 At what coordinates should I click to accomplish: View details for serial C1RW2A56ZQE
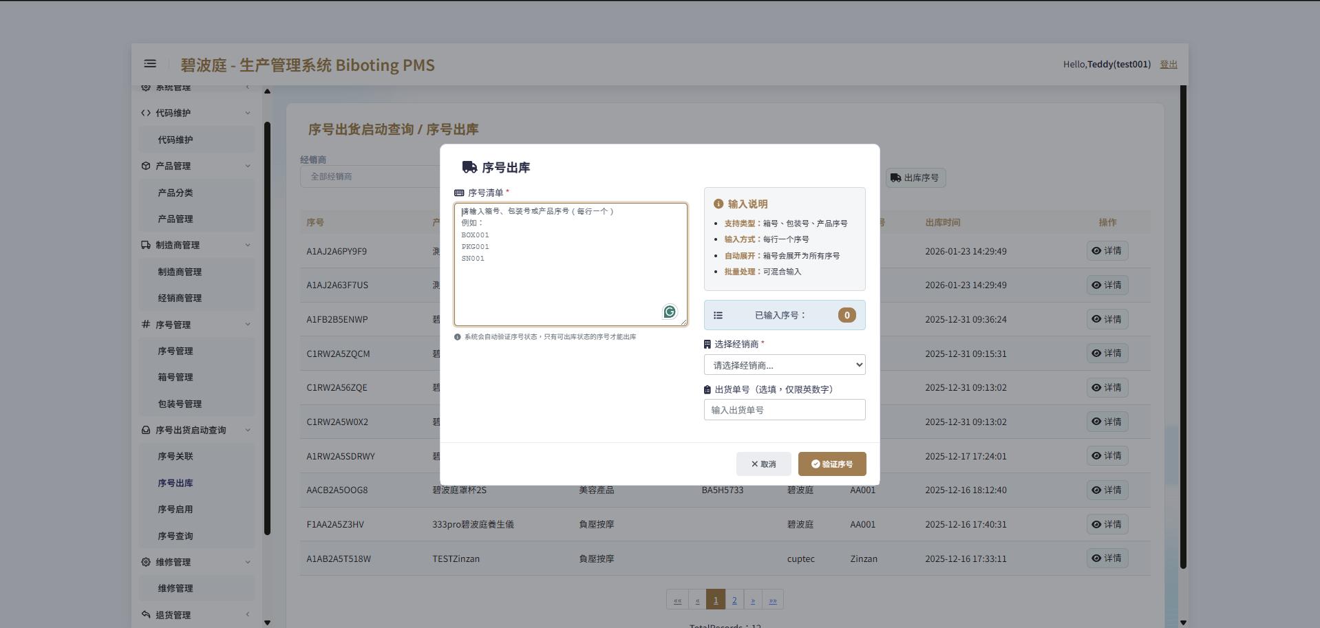pyautogui.click(x=1107, y=387)
